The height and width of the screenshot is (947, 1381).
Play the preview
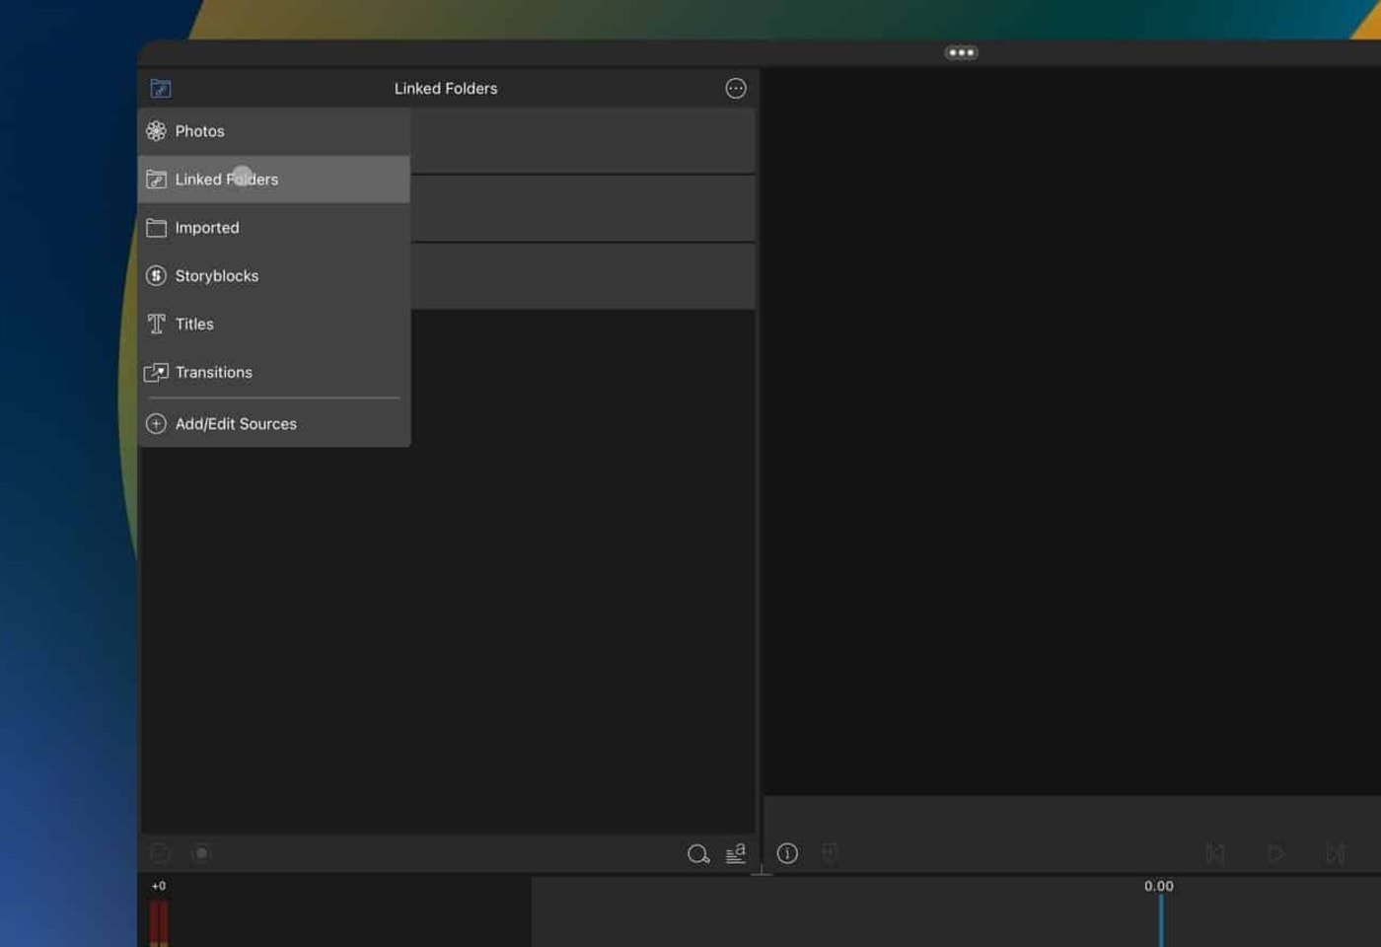[x=1276, y=853]
